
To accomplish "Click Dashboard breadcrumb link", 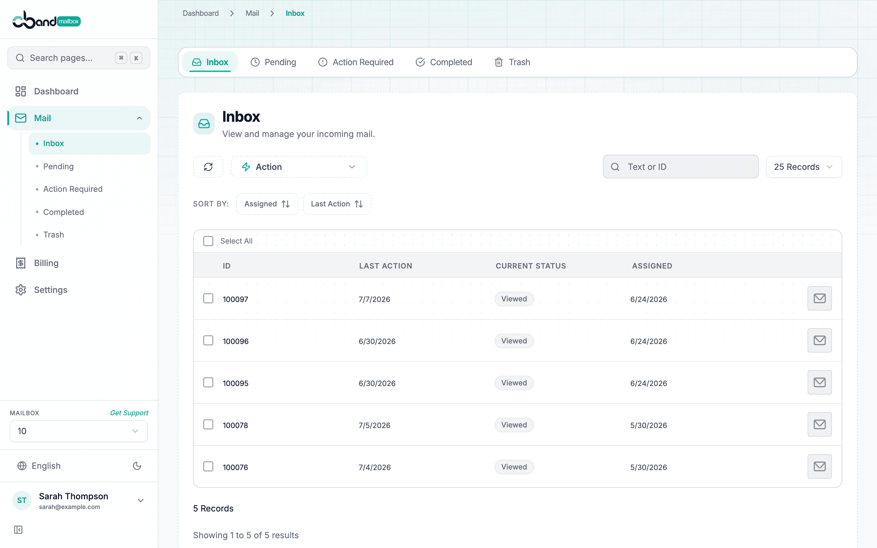I will click(200, 13).
